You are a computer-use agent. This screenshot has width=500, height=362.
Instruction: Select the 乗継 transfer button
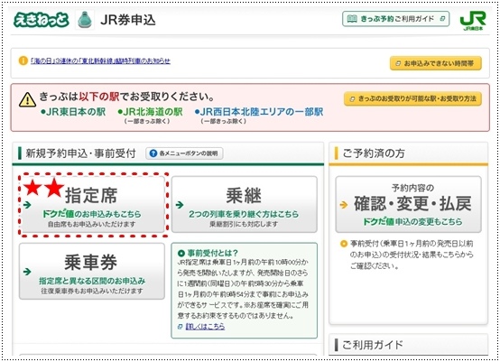coord(245,204)
